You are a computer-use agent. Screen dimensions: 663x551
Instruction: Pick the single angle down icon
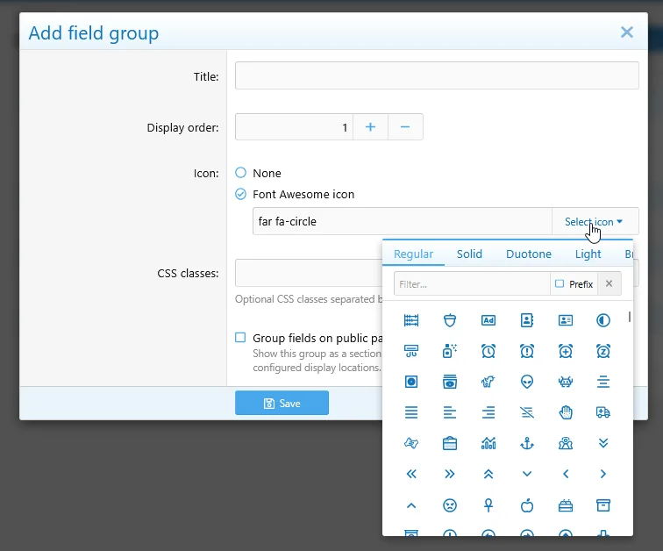[527, 474]
